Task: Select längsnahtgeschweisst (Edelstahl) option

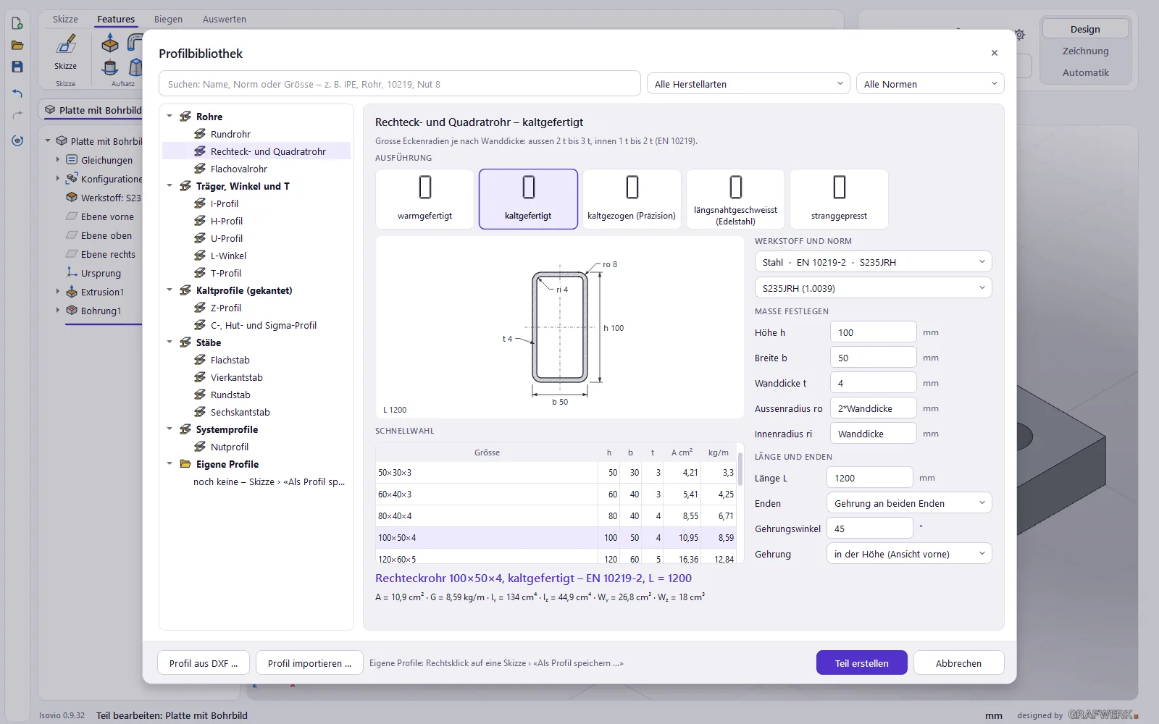Action: (x=735, y=199)
